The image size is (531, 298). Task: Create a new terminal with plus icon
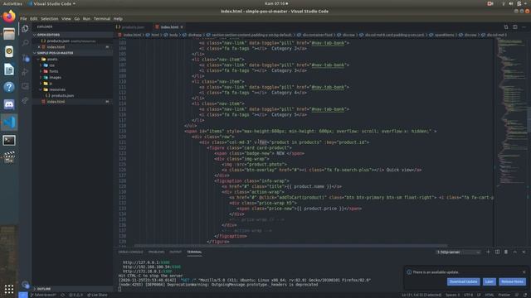point(488,252)
